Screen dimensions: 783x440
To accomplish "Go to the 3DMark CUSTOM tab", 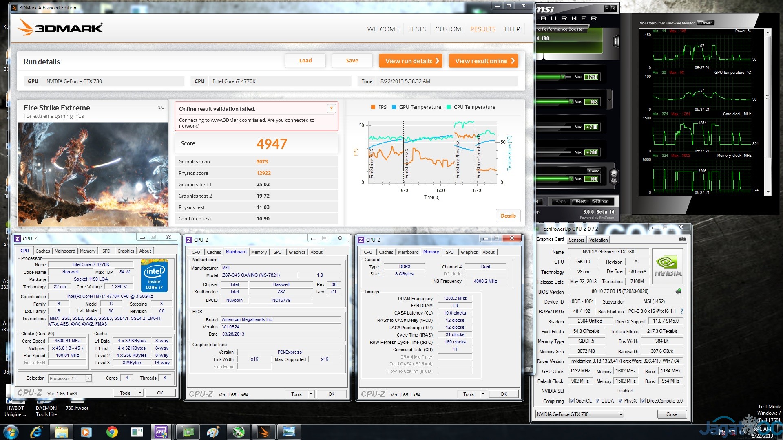I will (x=448, y=29).
